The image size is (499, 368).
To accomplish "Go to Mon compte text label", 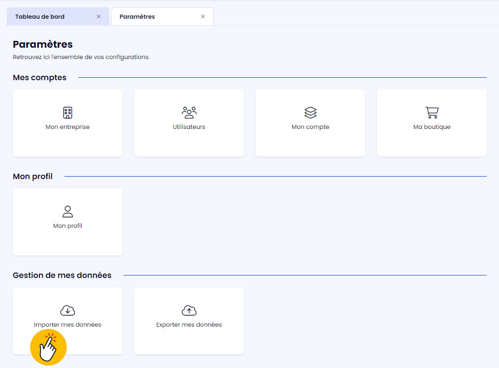I will click(311, 127).
